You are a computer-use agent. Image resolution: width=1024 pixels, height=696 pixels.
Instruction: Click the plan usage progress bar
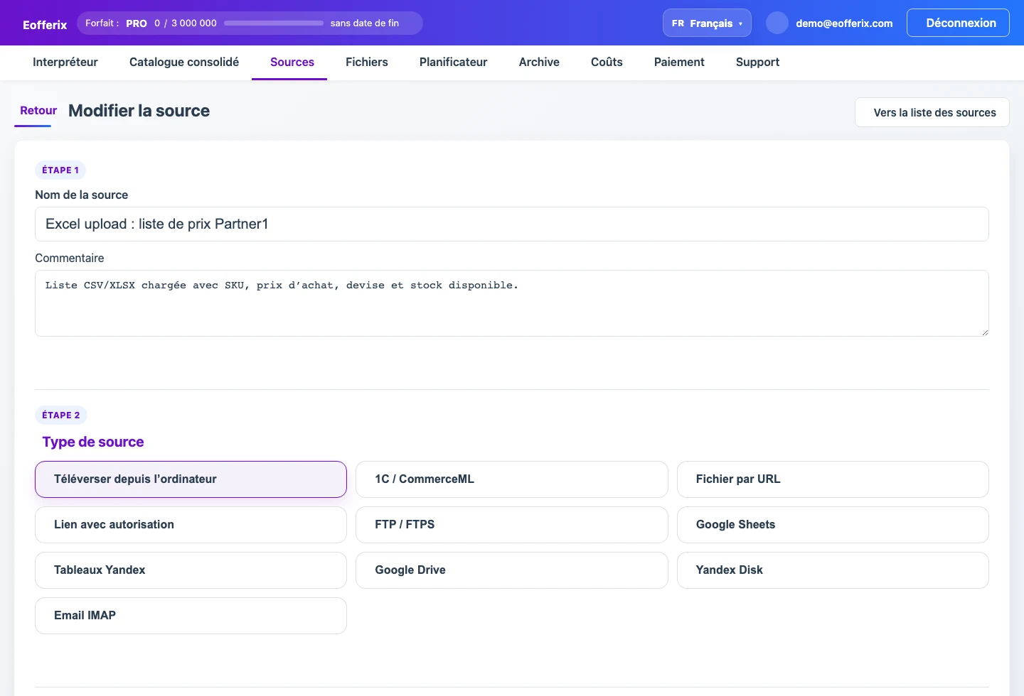[x=274, y=23]
